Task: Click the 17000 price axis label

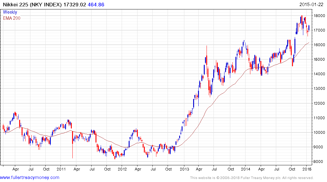Action: (319, 30)
